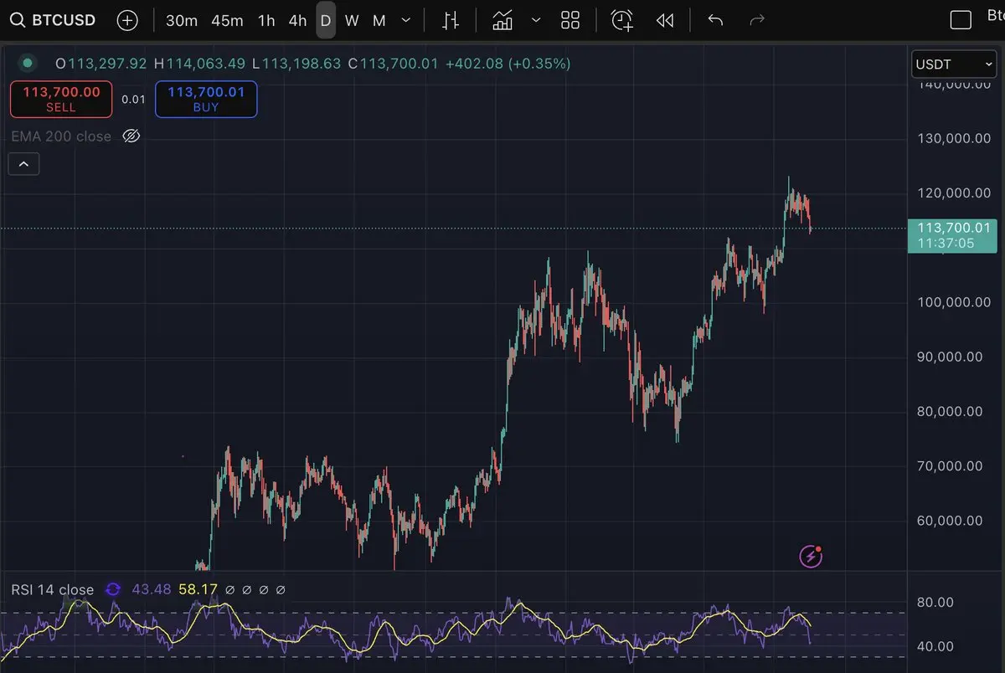Switch to the W weekly timeframe
The image size is (1005, 673).
[x=352, y=20]
